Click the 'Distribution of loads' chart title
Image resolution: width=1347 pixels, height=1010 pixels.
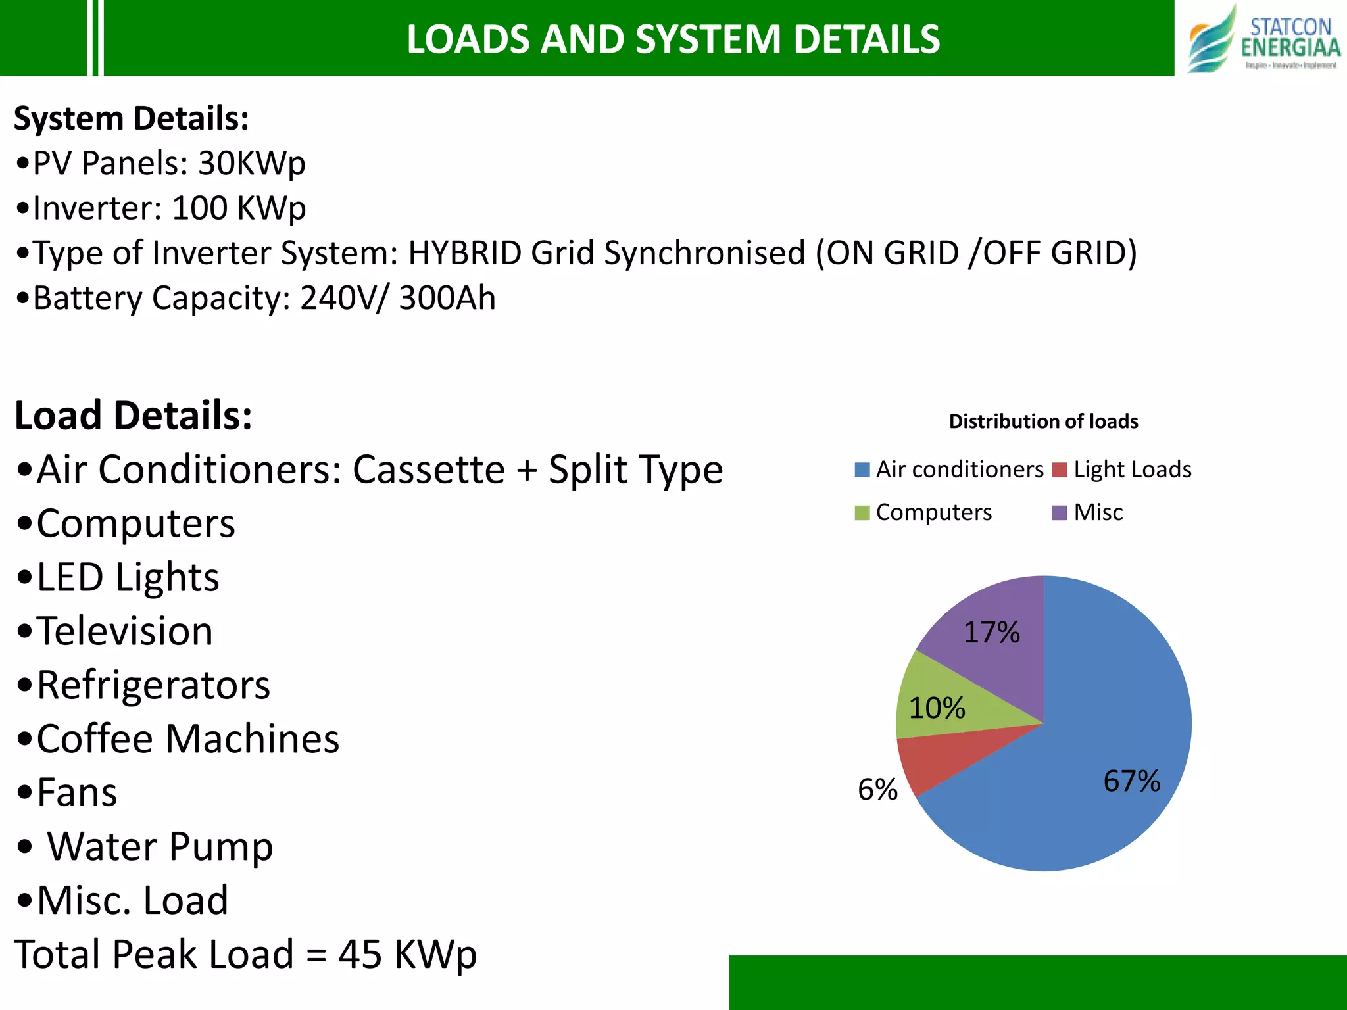[1043, 421]
